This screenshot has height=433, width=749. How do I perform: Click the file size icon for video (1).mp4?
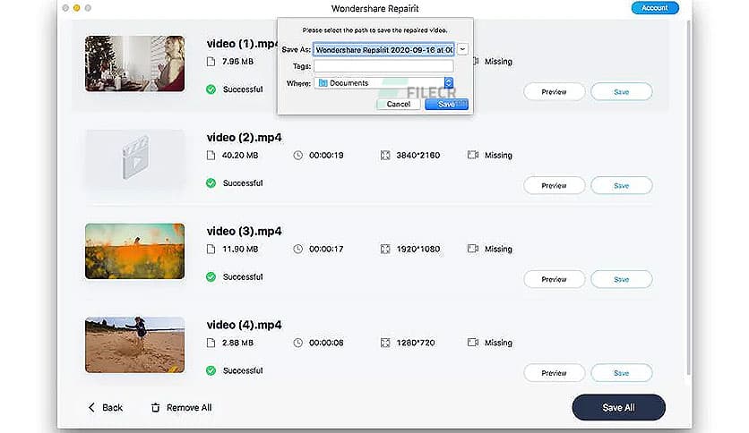tap(211, 62)
